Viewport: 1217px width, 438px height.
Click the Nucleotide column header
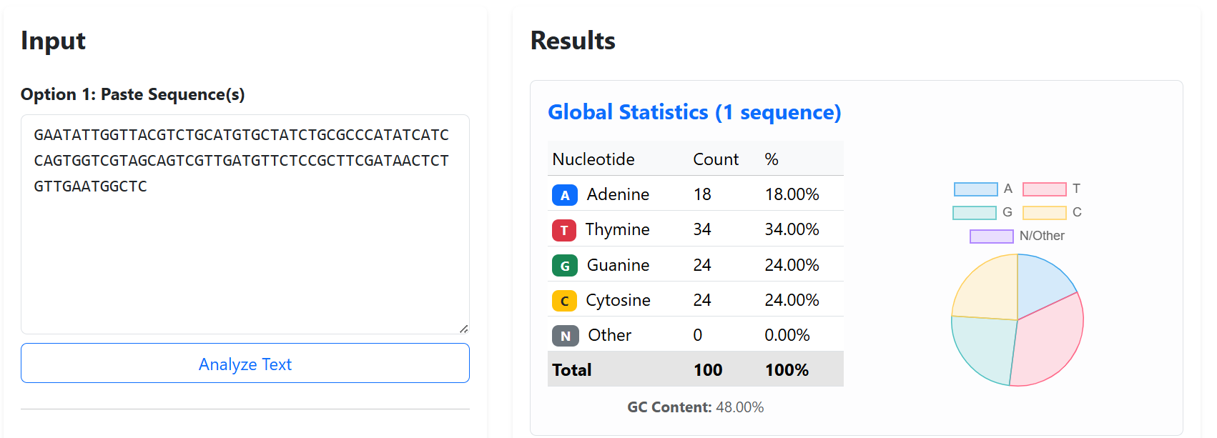point(593,159)
